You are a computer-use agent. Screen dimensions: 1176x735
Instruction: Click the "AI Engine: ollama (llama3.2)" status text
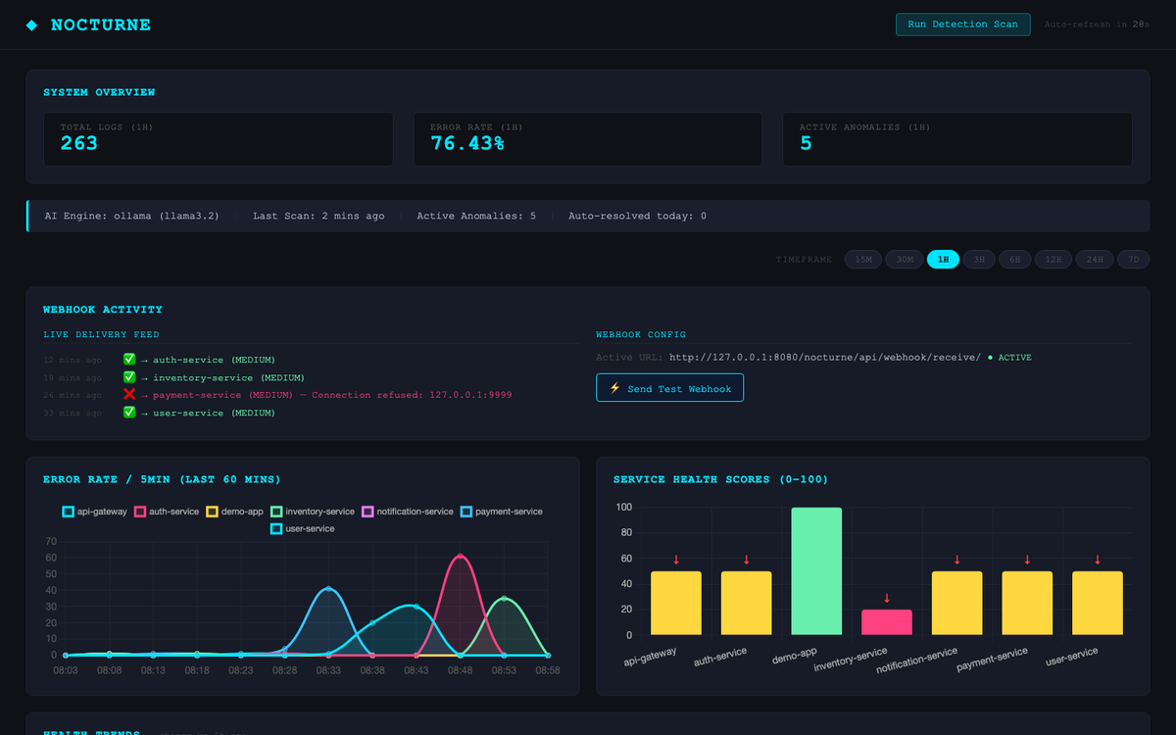click(x=131, y=216)
